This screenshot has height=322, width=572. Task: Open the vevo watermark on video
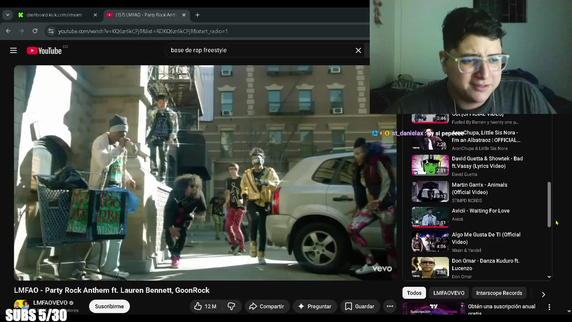tap(383, 269)
